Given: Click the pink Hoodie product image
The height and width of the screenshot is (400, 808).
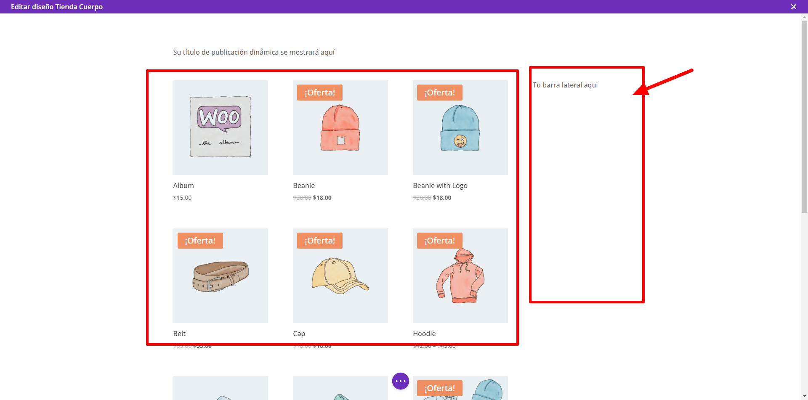Looking at the screenshot, I should (x=460, y=275).
